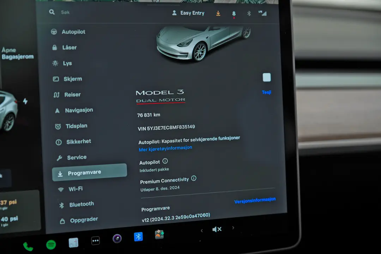Screen dimensions: 381x254
Task: Select the Sikkerhet menu item
Action: point(73,142)
